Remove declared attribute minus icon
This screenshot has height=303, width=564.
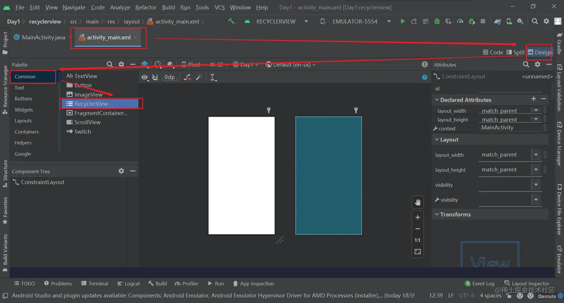click(543, 99)
